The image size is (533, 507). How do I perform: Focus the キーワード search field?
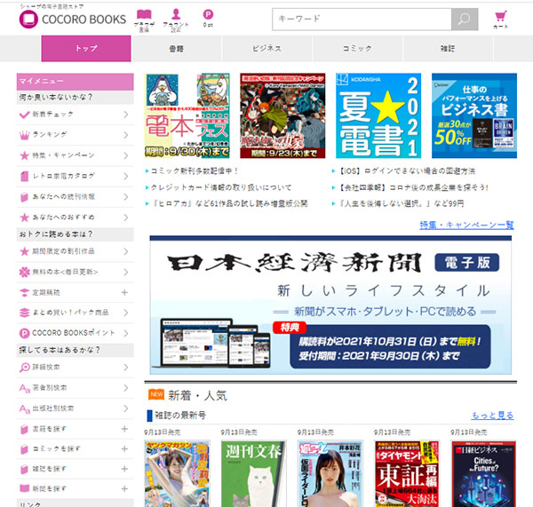[362, 20]
